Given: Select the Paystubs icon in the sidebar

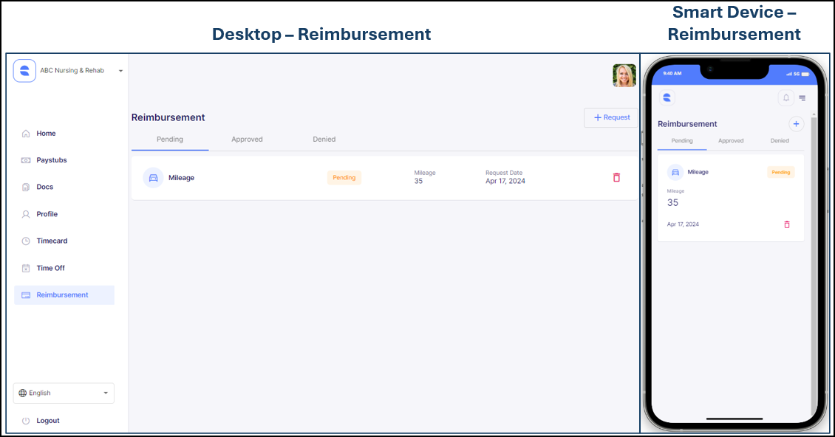Looking at the screenshot, I should tap(26, 160).
